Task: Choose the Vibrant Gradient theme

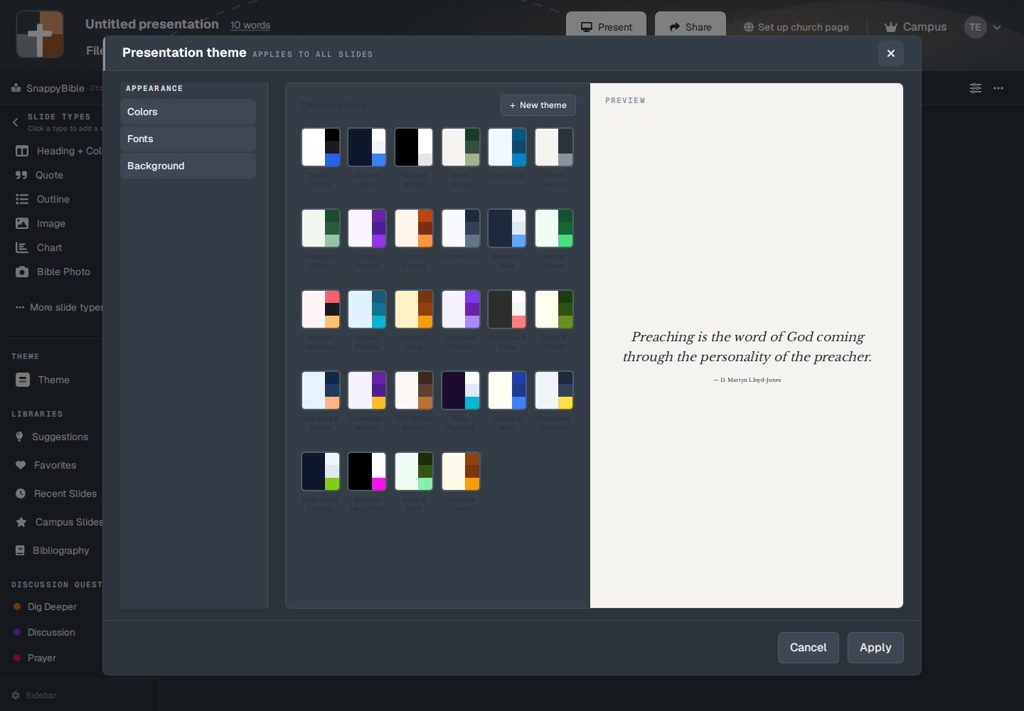Action: click(321, 309)
